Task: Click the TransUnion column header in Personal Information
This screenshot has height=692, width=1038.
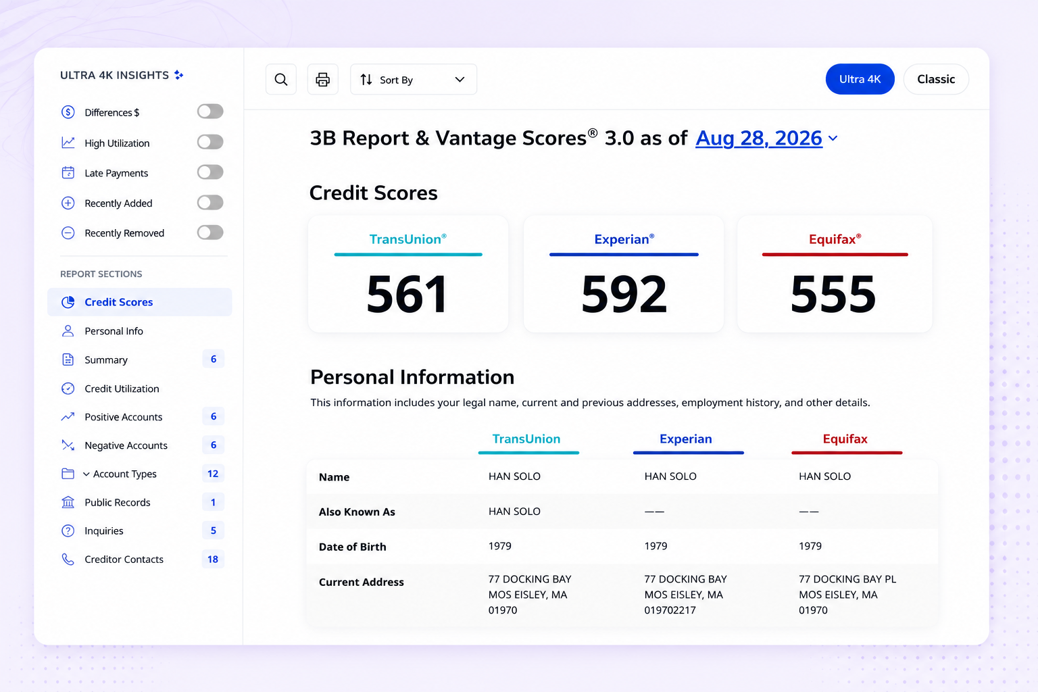Action: 526,439
